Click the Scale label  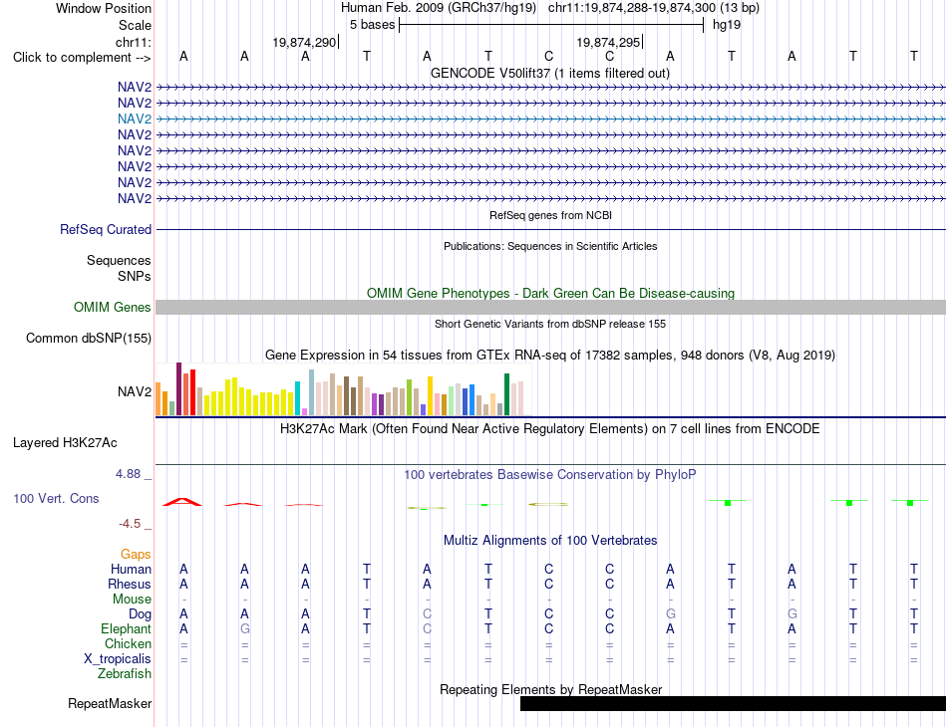tap(135, 25)
